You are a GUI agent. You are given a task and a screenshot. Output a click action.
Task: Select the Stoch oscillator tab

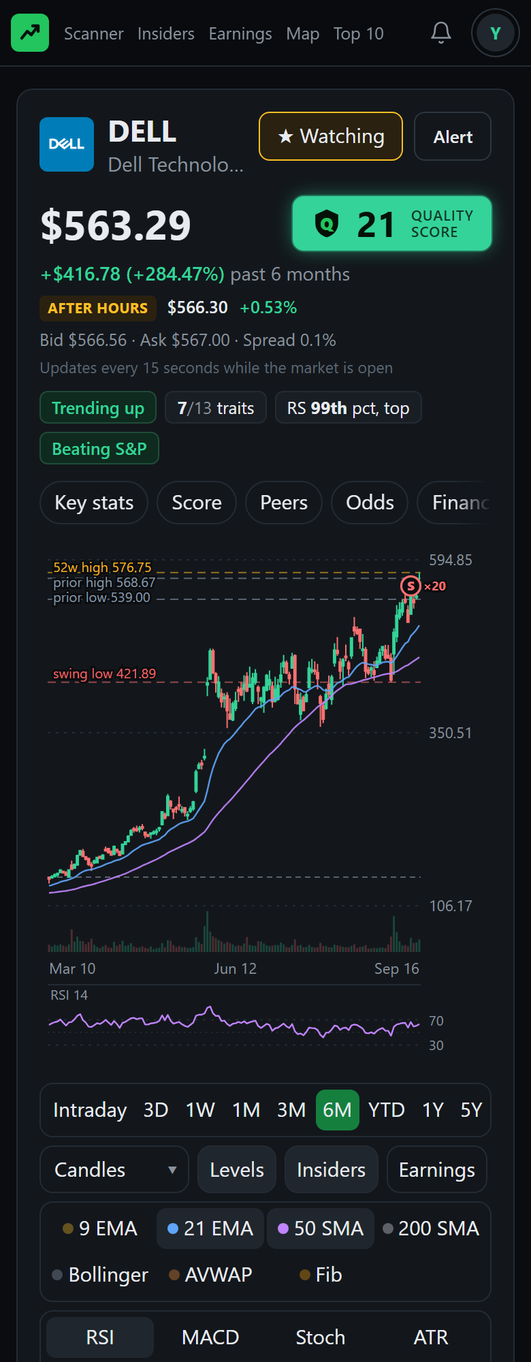[x=321, y=1337]
